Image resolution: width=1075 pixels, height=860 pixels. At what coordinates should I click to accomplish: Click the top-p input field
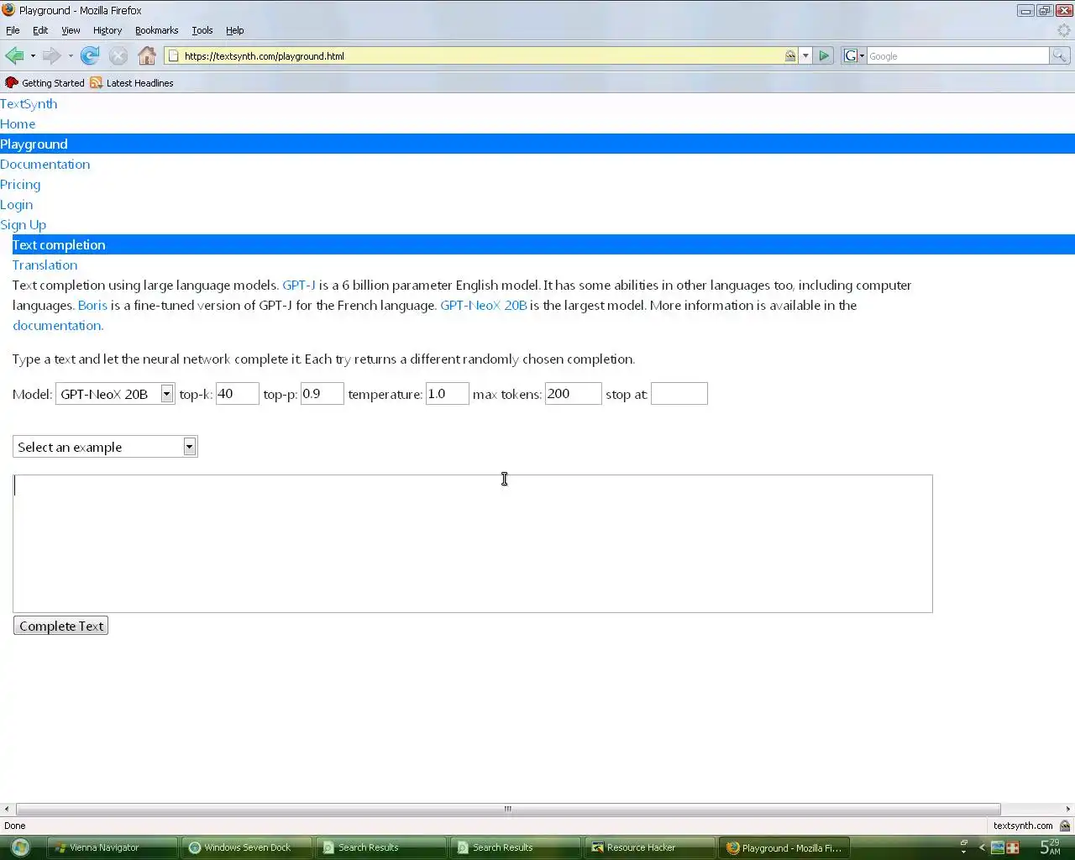(322, 394)
